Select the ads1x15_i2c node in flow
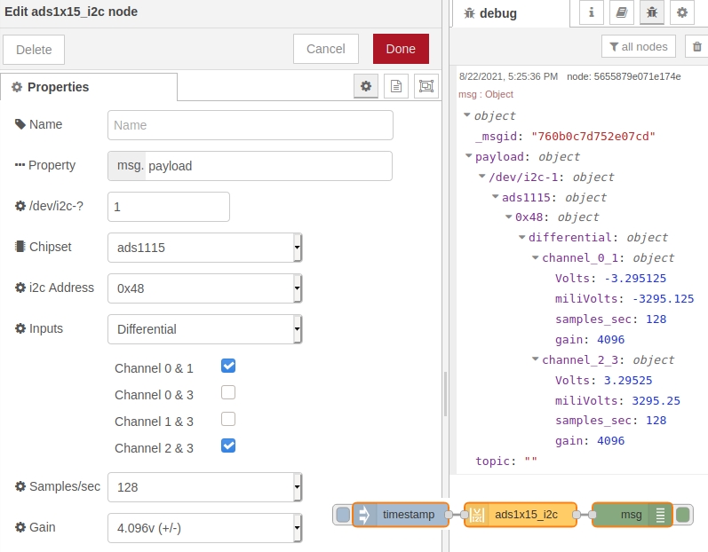Screen dimensions: 708x552 tap(521, 515)
